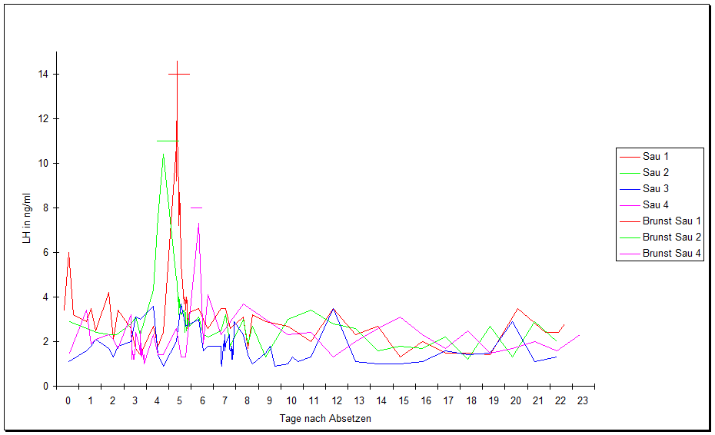Screen dimensions: 715x435
Task: Click the 'Tage nach Absetzen' x-axis title
Action: point(325,419)
